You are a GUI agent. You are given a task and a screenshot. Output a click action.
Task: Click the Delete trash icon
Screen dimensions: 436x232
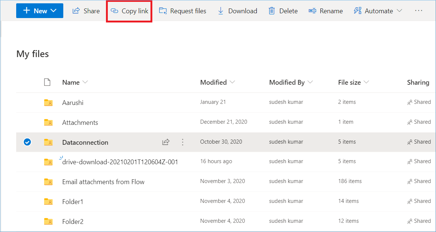tap(272, 11)
